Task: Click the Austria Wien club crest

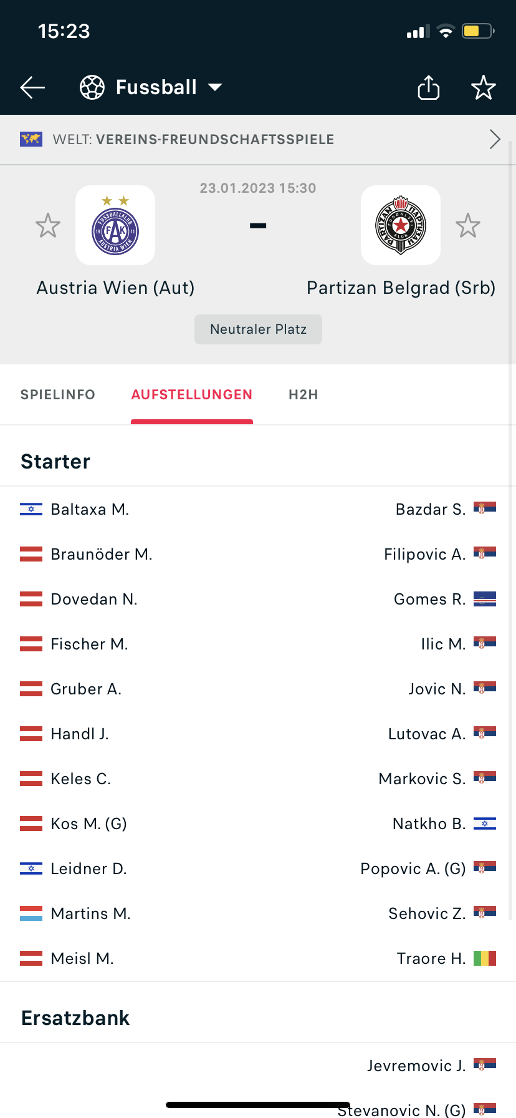Action: click(x=115, y=225)
